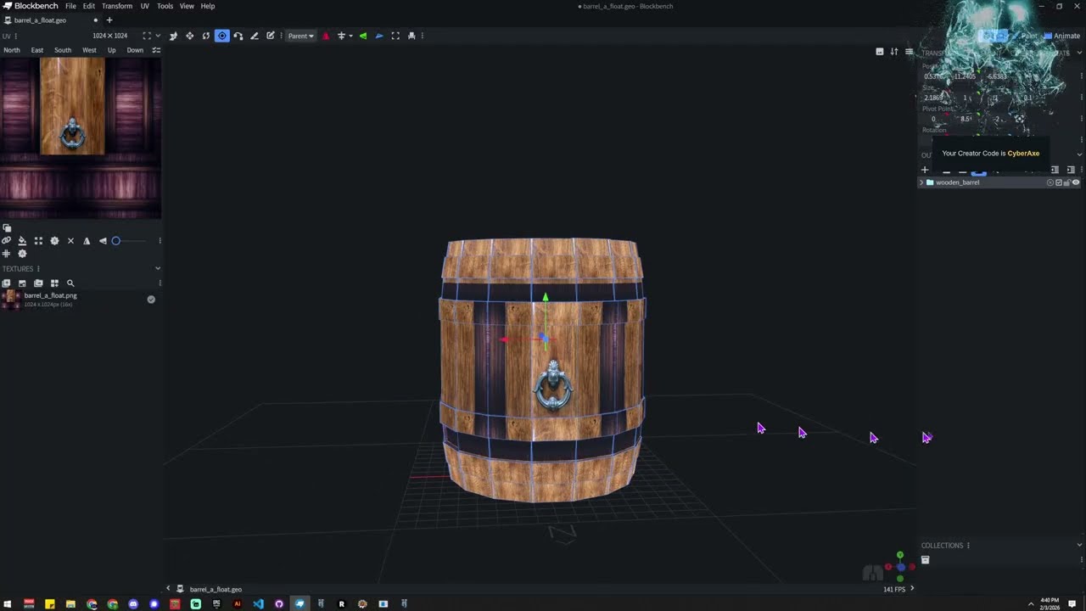Click the texture folder icon
1086x611 pixels.
pyautogui.click(x=38, y=283)
